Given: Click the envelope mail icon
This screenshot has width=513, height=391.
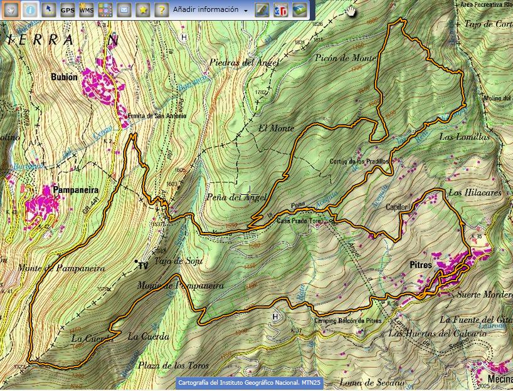Looking at the screenshot, I should tap(124, 10).
